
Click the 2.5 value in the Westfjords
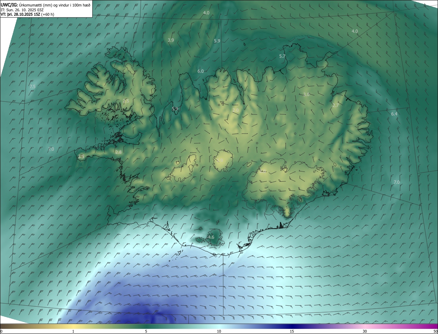126,101
